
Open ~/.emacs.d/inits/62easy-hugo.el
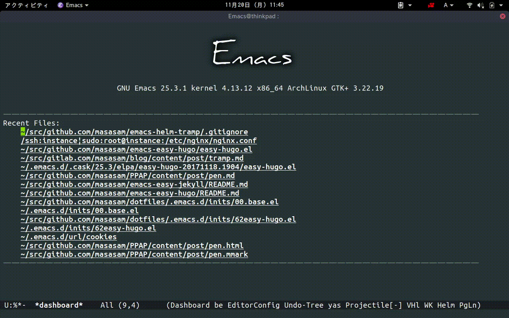click(x=88, y=228)
